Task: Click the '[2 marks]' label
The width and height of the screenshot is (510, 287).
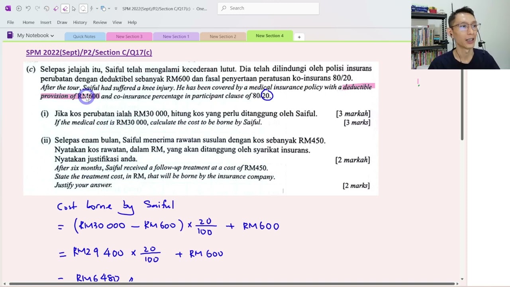Action: pyautogui.click(x=356, y=186)
